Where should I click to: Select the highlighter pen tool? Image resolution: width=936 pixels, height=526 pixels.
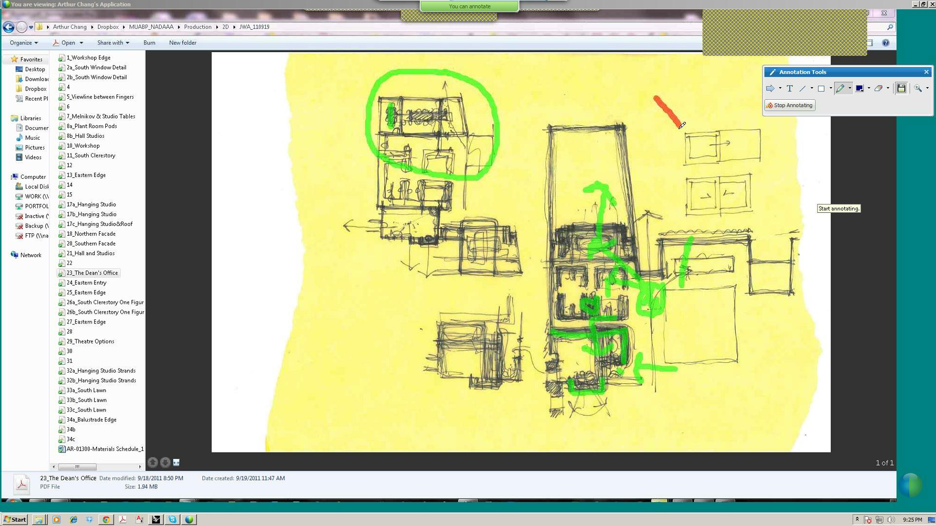coord(839,89)
